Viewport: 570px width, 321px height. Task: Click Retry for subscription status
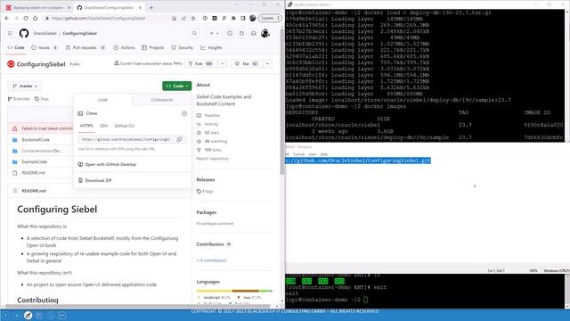tap(178, 63)
